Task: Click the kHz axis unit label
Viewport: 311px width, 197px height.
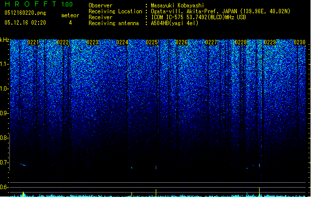Action: [x=4, y=40]
